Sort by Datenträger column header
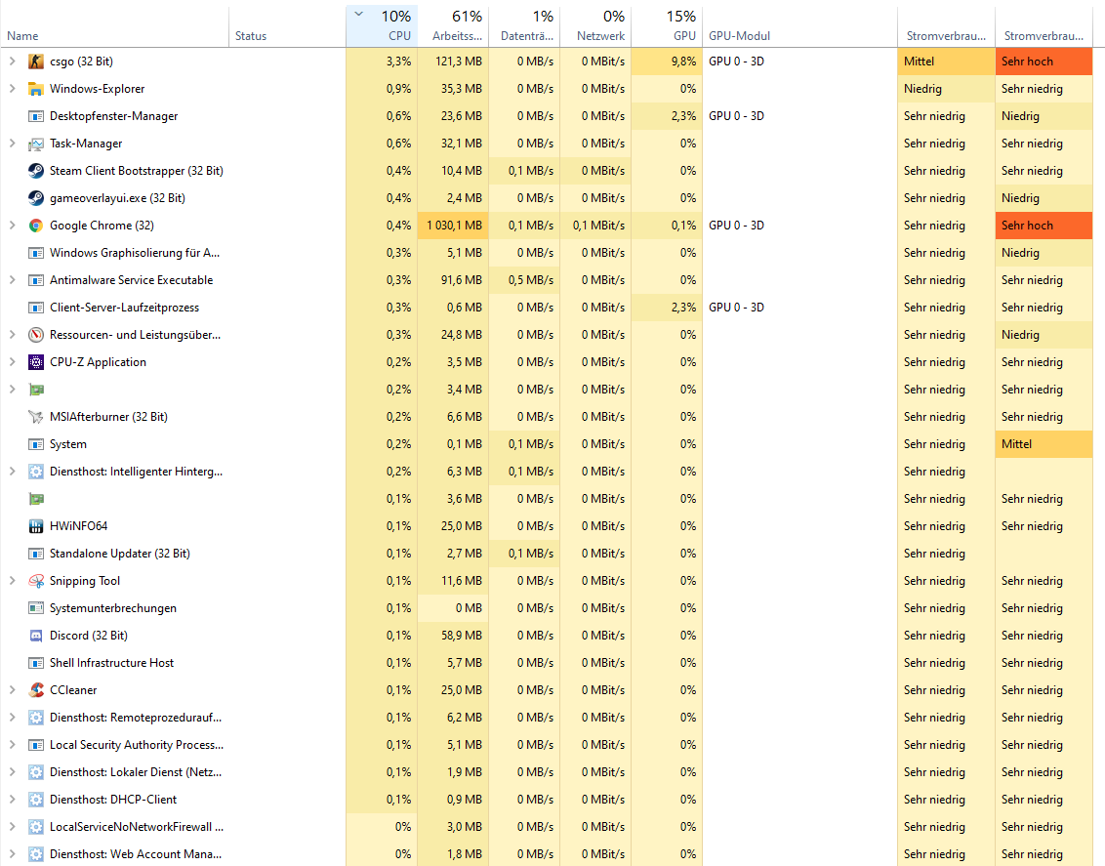This screenshot has width=1105, height=866. pyautogui.click(x=524, y=26)
